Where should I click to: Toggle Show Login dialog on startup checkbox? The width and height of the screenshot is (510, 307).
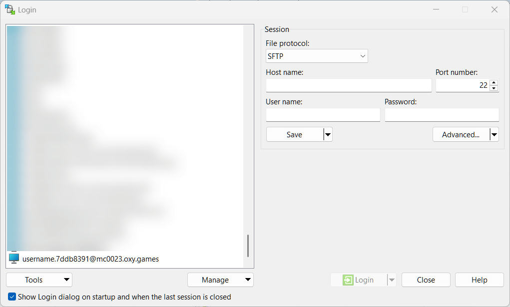(12, 297)
